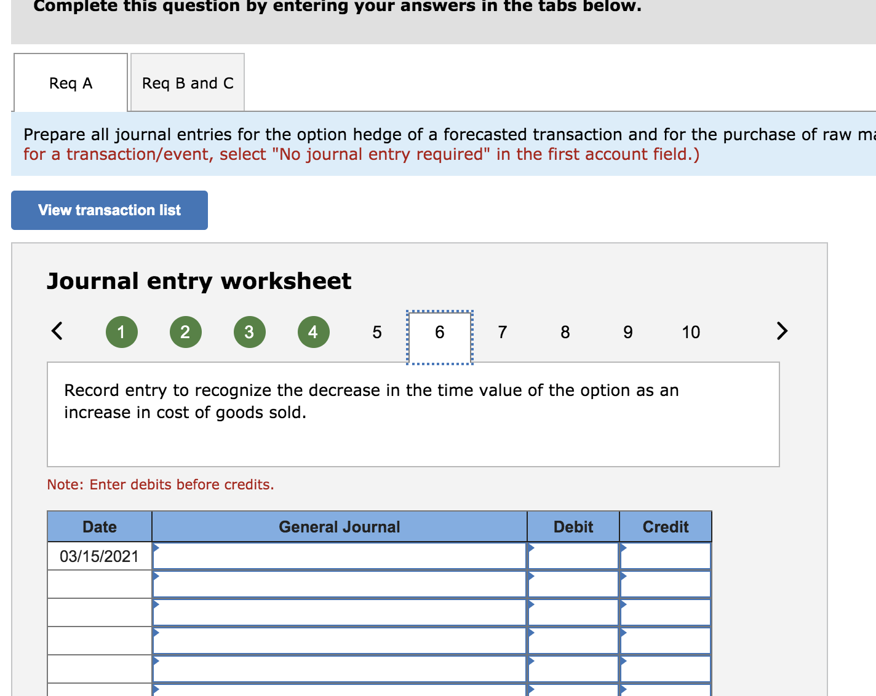This screenshot has height=696, width=876.
Task: Select completed journal entry 4
Action: point(314,332)
